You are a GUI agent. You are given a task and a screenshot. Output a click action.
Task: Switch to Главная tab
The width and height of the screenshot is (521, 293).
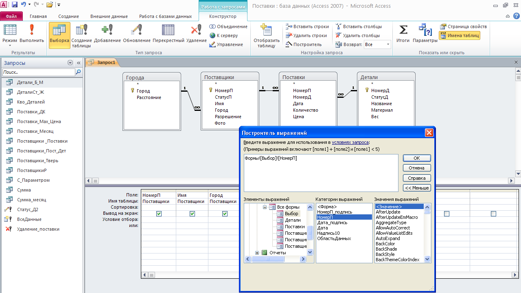(x=38, y=16)
